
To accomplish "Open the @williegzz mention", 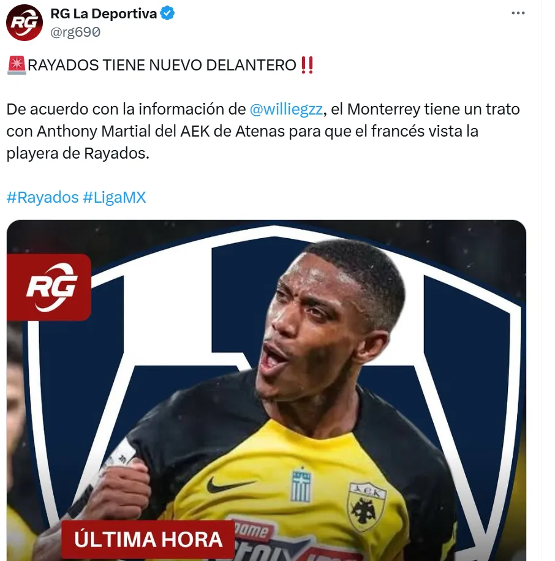I will (x=286, y=109).
